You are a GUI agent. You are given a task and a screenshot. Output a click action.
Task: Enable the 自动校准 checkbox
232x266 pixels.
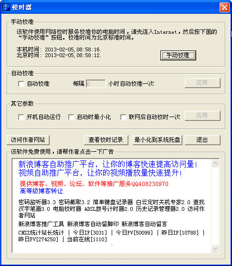(x=21, y=84)
